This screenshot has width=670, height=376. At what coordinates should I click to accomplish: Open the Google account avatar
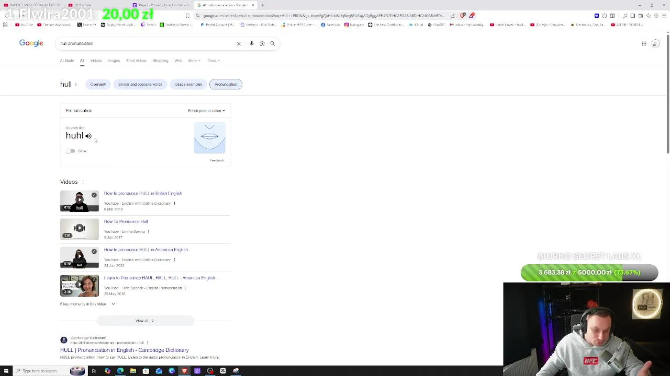coord(655,43)
